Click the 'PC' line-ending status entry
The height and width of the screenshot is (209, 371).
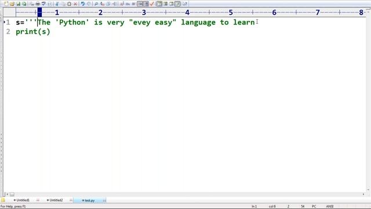[314, 207]
